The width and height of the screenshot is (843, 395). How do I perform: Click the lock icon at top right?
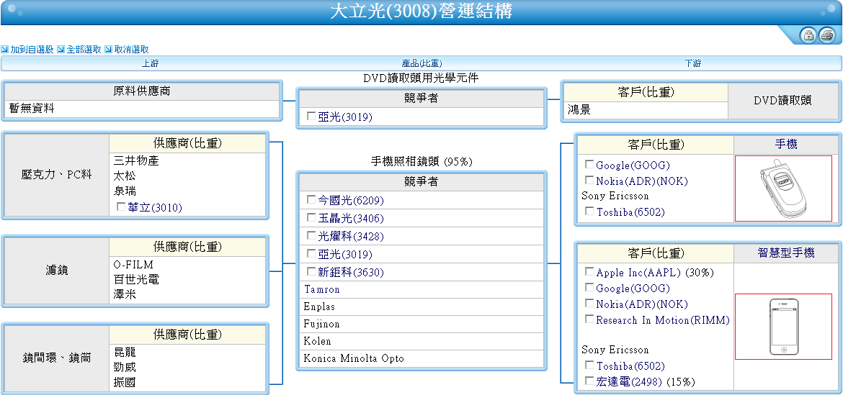[x=808, y=35]
